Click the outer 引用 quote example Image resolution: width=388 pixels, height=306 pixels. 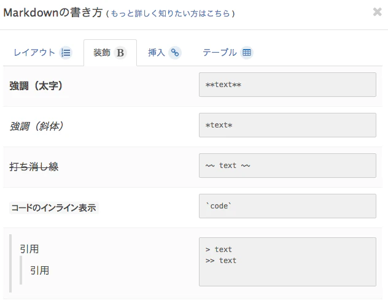tap(29, 249)
